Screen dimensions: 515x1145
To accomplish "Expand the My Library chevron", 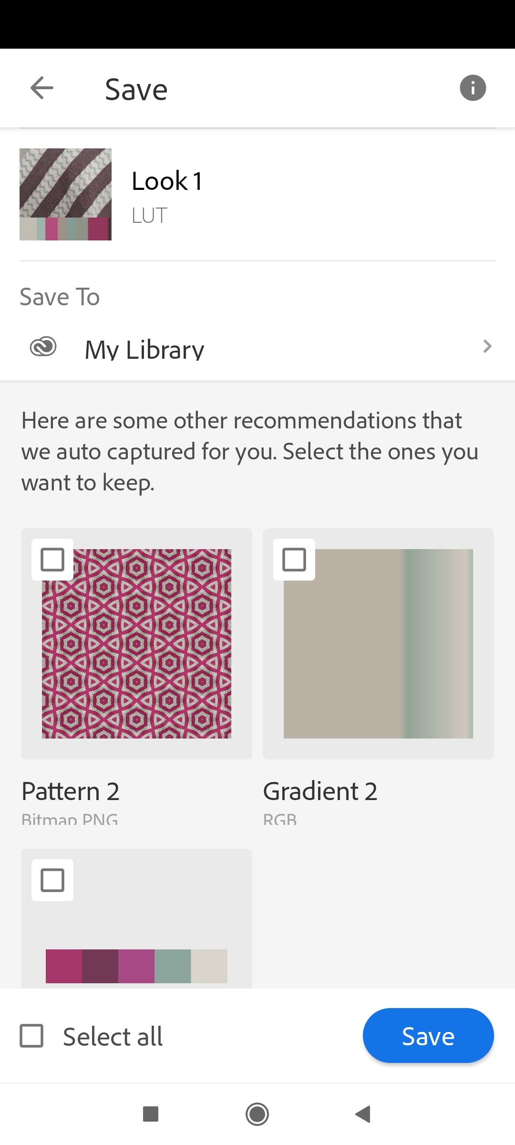I will click(x=487, y=346).
